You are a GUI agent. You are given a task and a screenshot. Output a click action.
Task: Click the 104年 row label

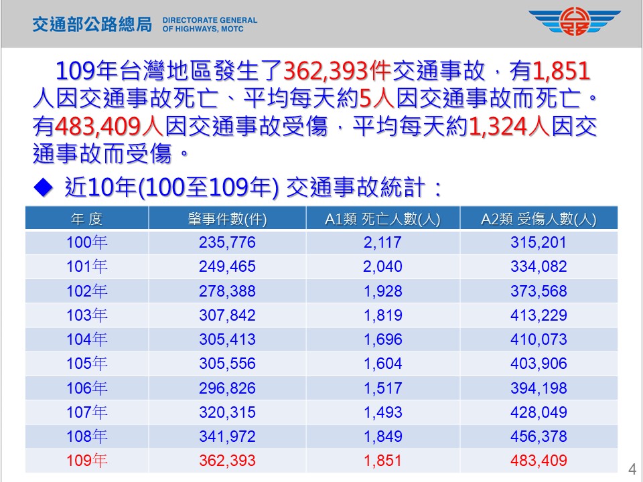[86, 339]
